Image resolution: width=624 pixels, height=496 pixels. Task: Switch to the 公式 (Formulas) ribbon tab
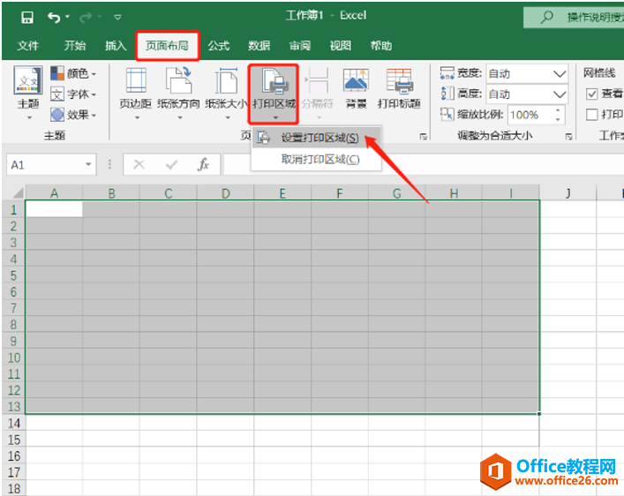pos(218,46)
